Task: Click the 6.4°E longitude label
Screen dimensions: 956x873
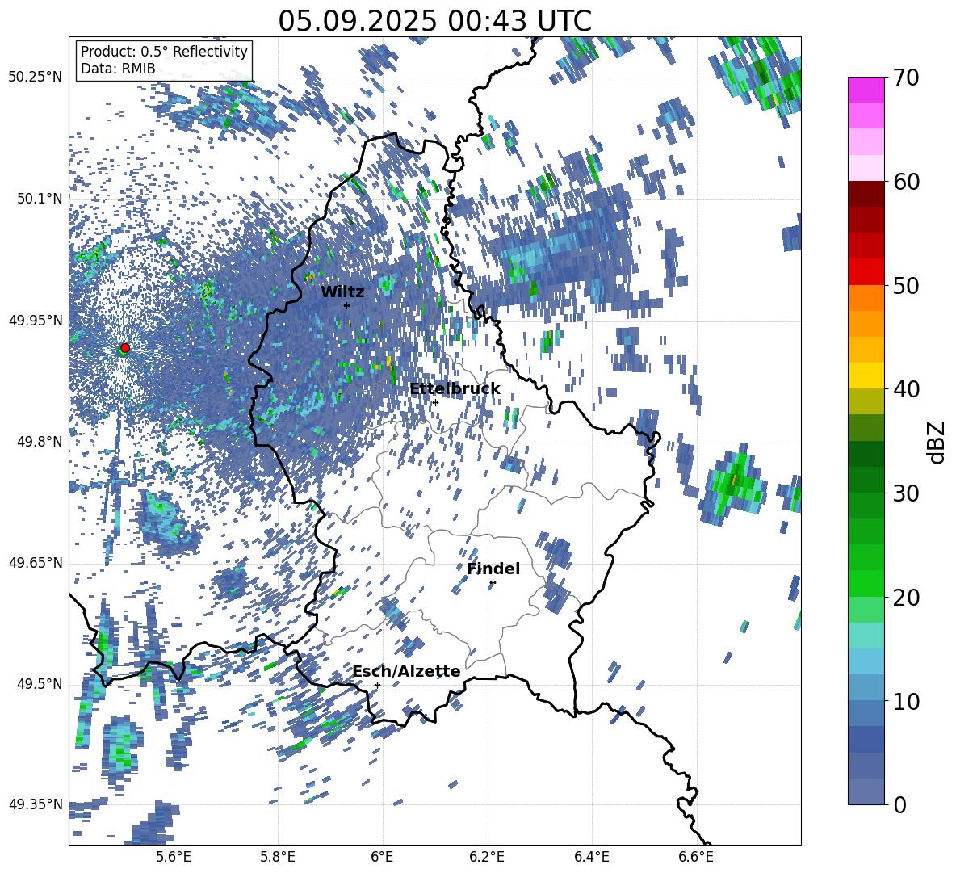Action: [591, 857]
